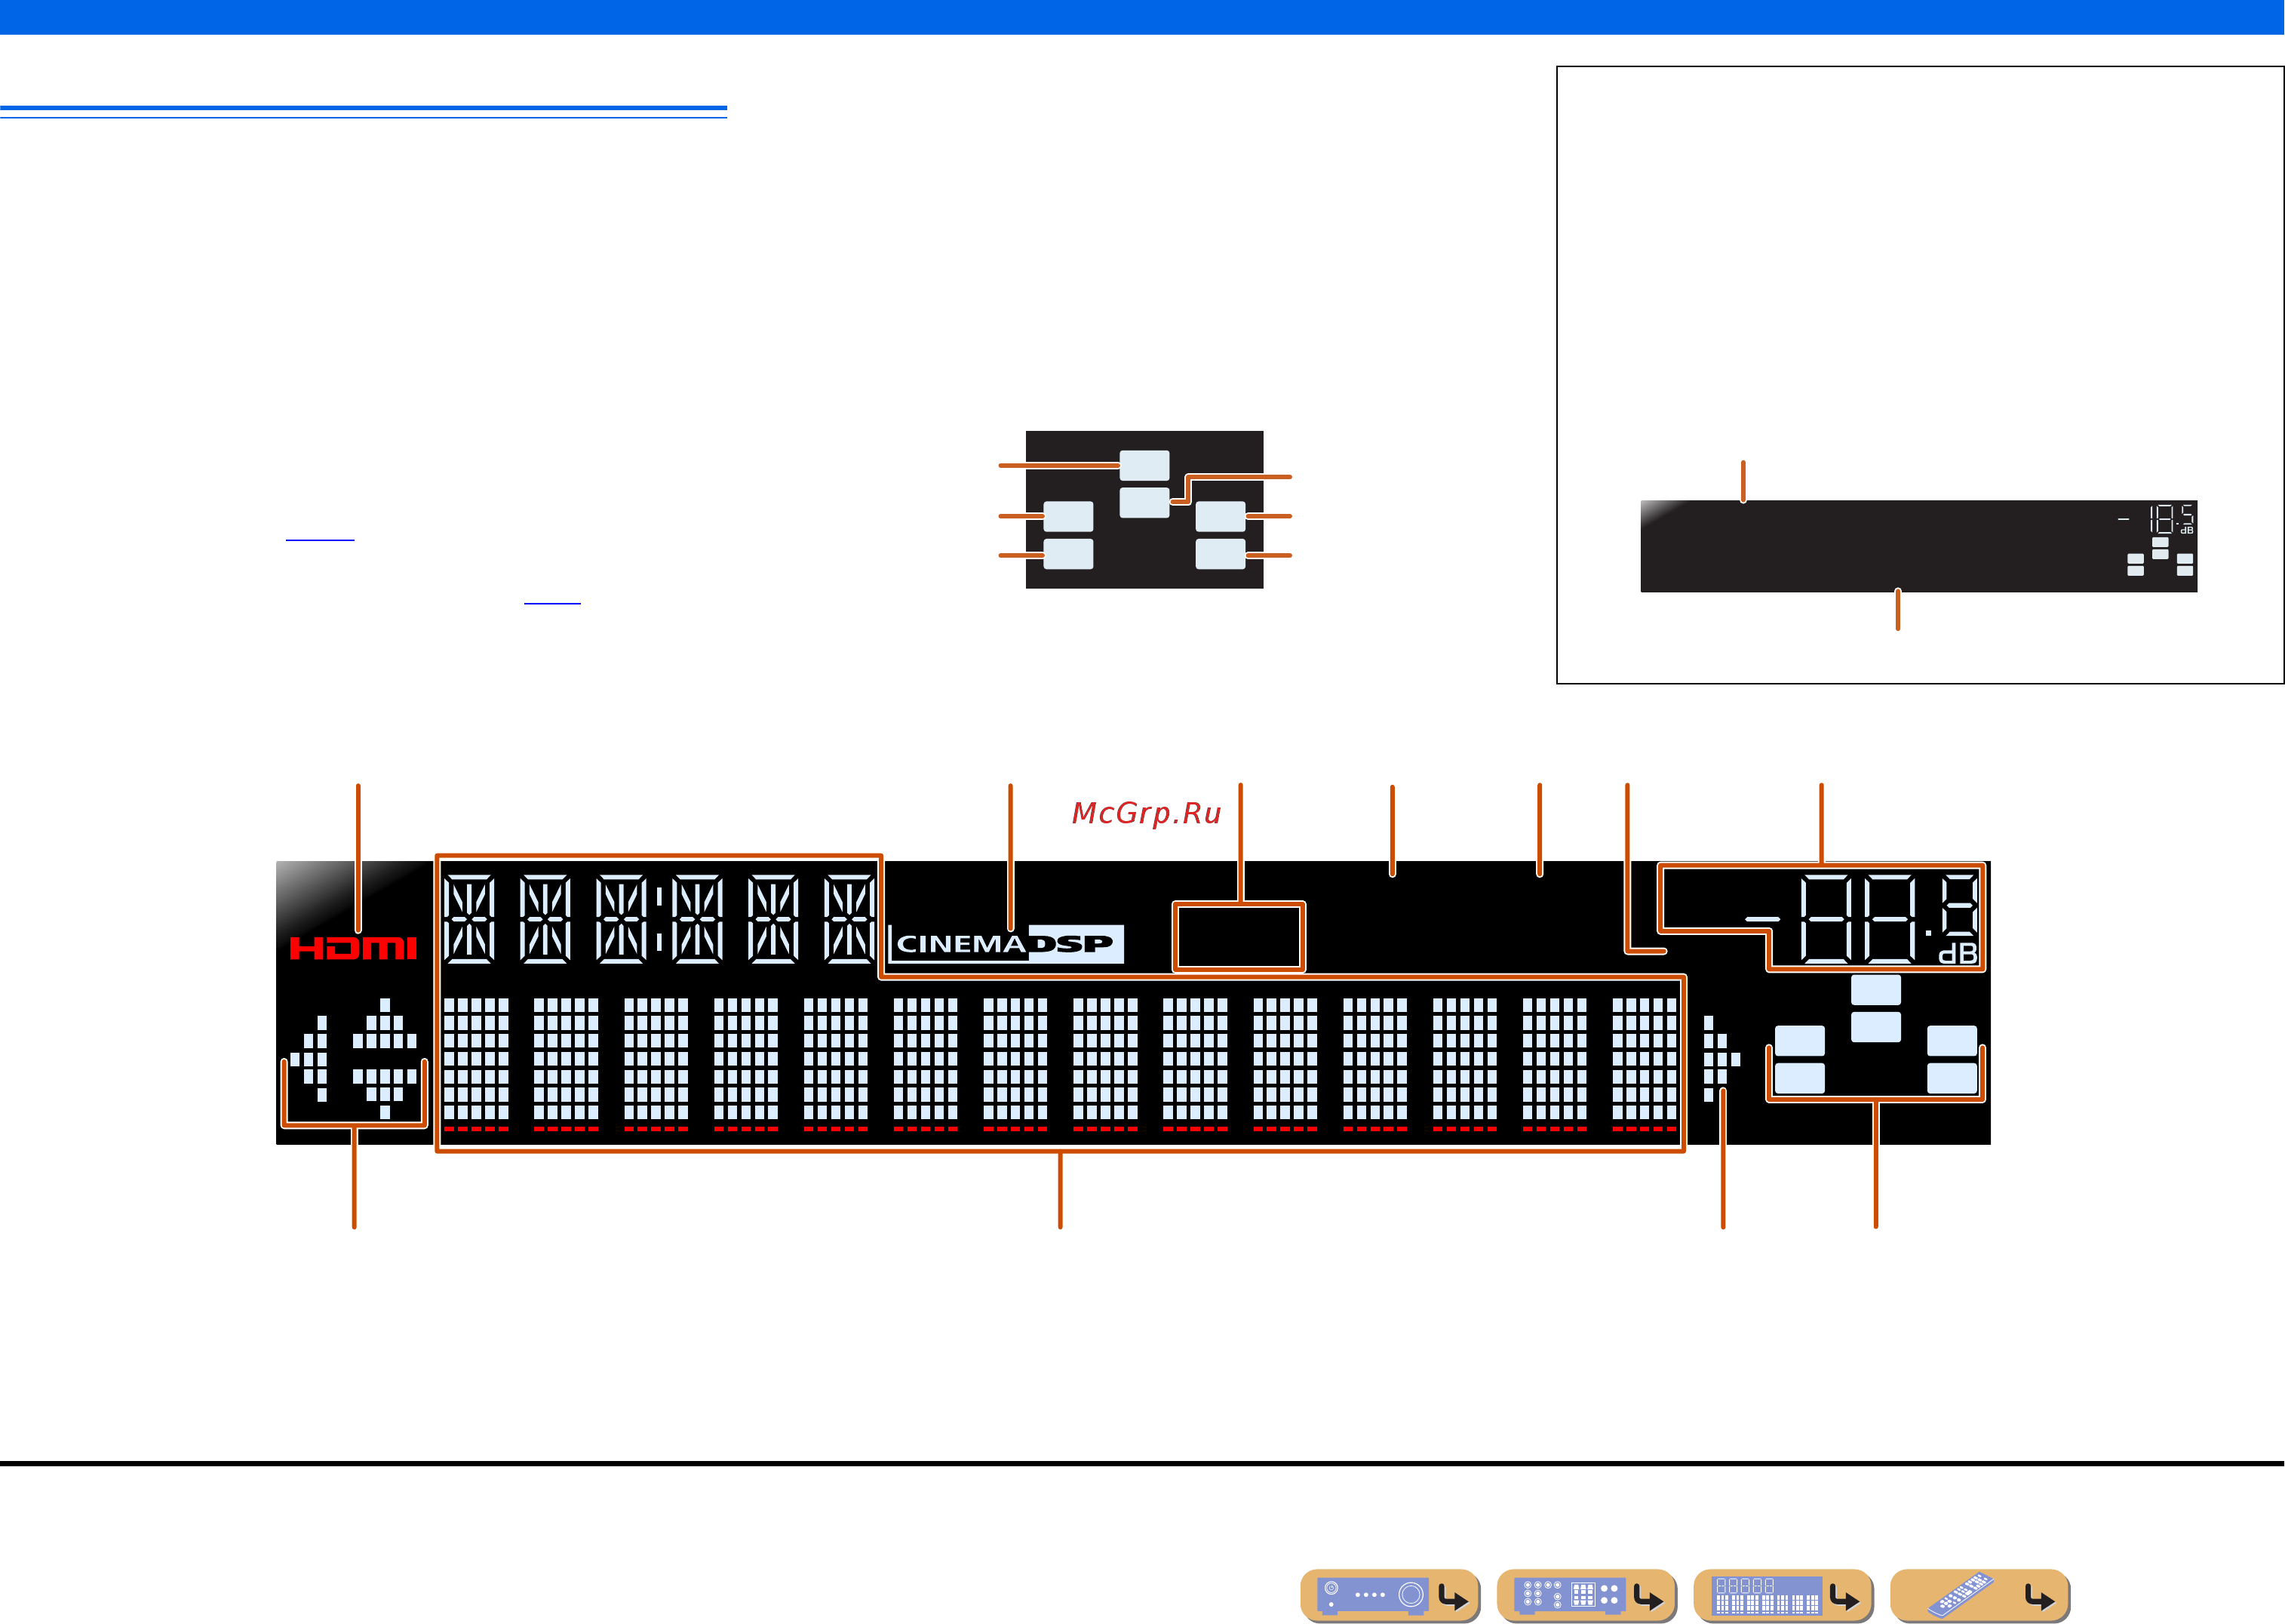2285x1624 pixels.
Task: Select the CINEMA DSP indicator
Action: [x=1006, y=943]
